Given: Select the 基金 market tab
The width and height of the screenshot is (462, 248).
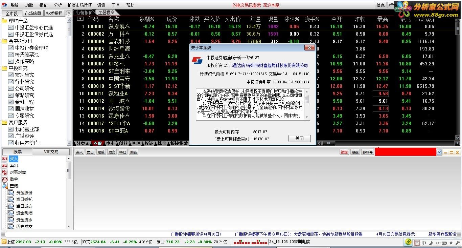Looking at the screenshot, I should tap(162, 143).
